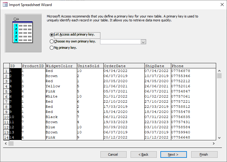Click ID cell in row 12

[15, 127]
